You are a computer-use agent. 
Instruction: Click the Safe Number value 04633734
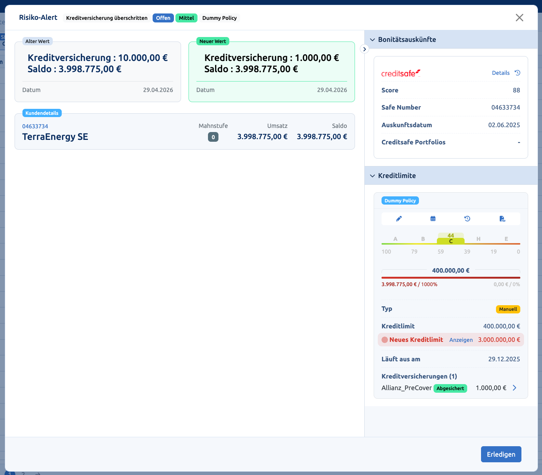[x=506, y=107]
